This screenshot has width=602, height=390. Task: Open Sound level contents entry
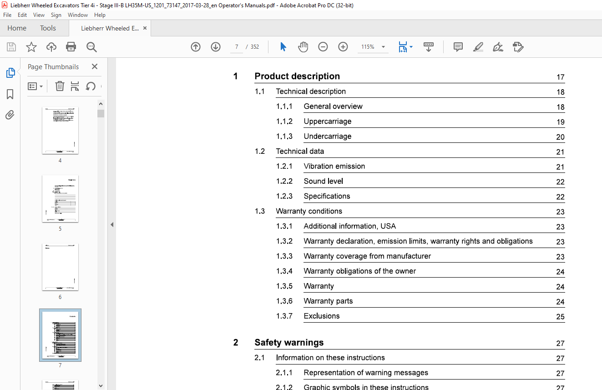pos(324,181)
